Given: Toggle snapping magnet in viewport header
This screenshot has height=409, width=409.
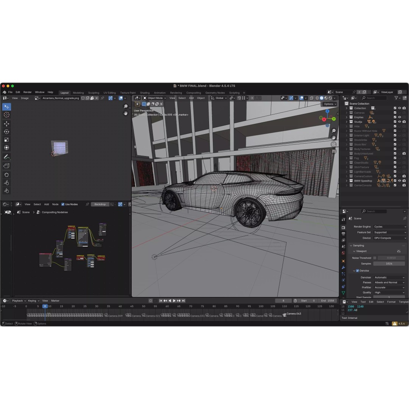Looking at the screenshot, I should click(x=239, y=98).
